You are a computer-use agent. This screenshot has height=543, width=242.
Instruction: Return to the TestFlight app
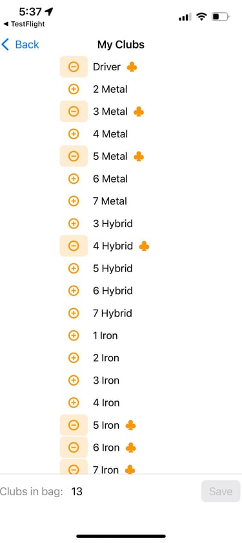pos(24,25)
